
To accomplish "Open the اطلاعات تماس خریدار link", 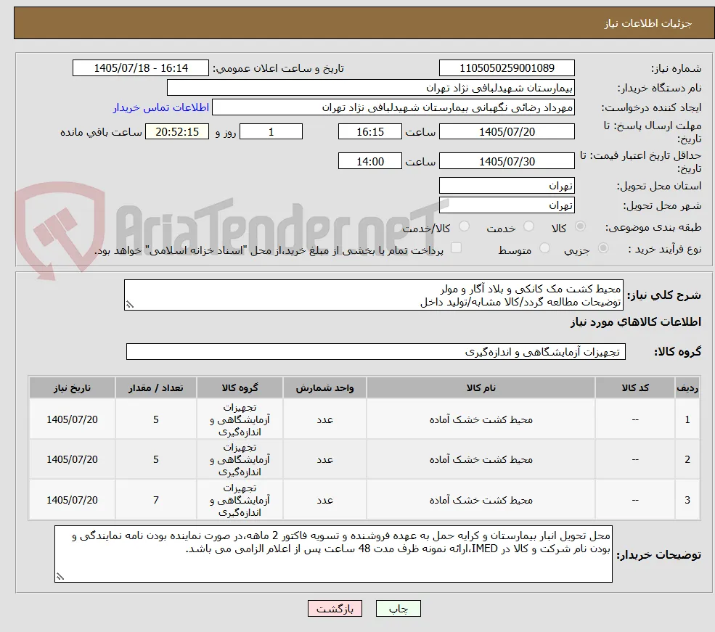I will coord(161,107).
